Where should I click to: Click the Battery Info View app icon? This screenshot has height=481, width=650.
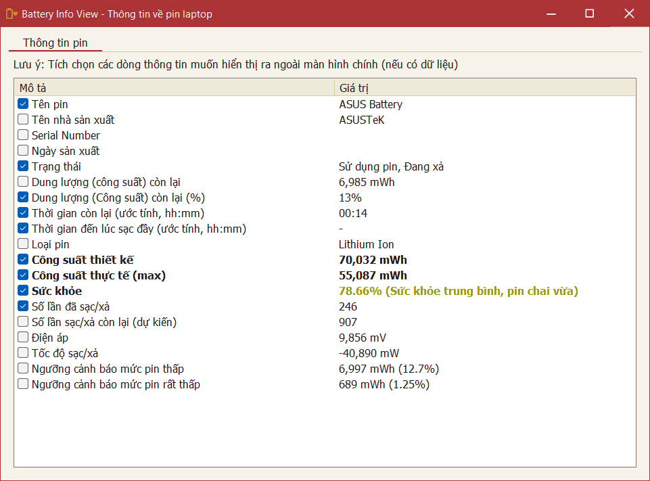point(11,14)
